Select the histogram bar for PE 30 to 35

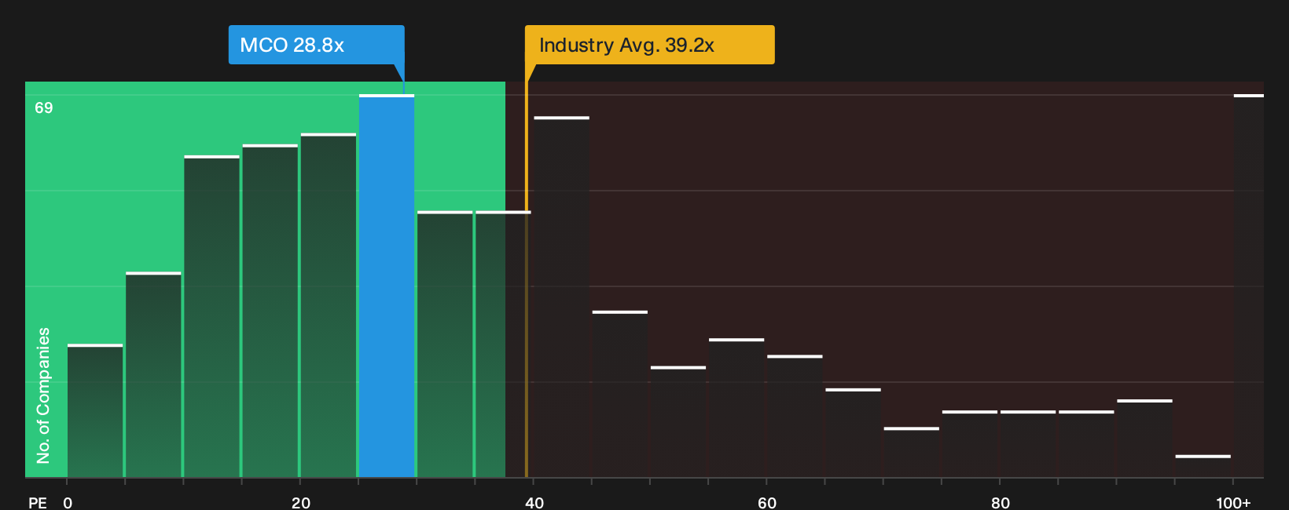coord(445,344)
